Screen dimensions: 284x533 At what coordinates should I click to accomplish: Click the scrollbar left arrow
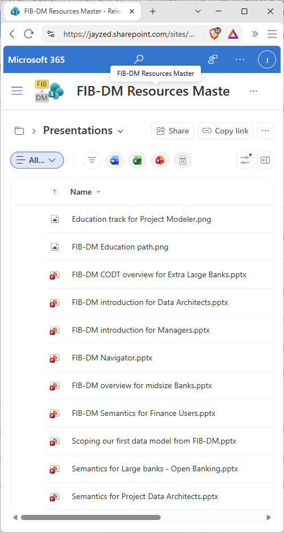[x=15, y=518]
